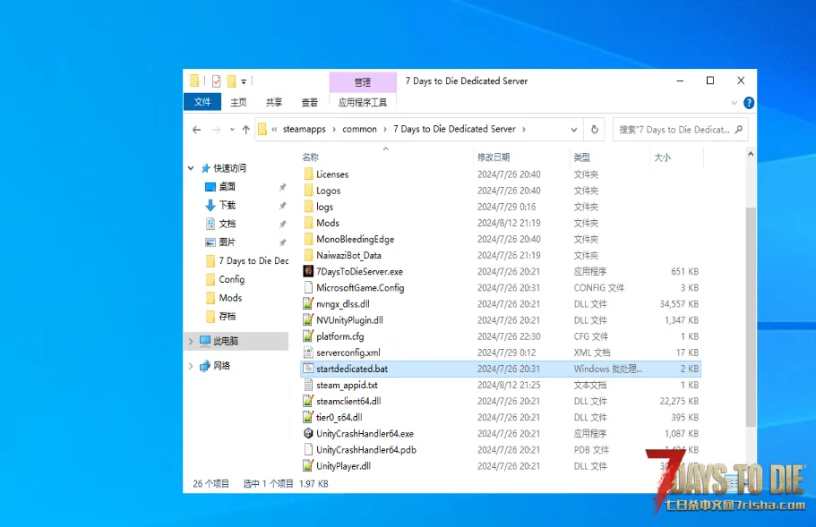Viewport: 816px width, 527px height.
Task: Select the NVUnityPlugin.dll file name
Action: (349, 320)
